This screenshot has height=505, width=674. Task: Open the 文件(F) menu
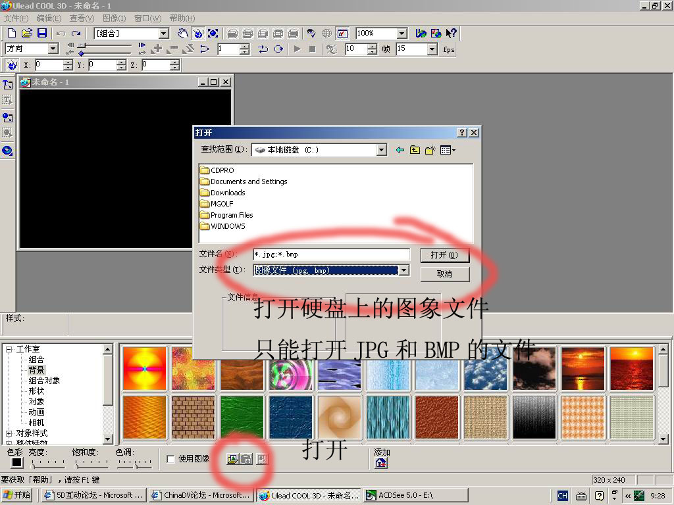16,18
